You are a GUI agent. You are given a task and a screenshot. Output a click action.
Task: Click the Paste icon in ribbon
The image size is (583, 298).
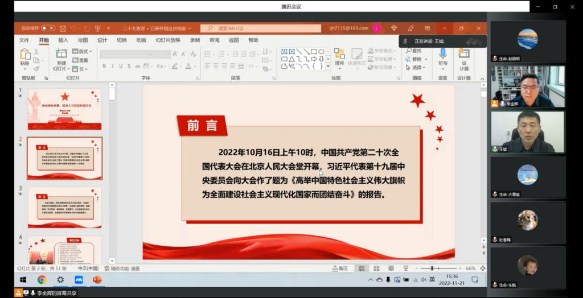pos(25,55)
